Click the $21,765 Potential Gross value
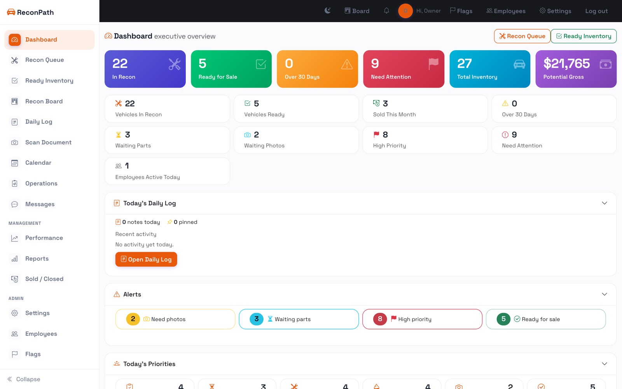 [x=566, y=63]
